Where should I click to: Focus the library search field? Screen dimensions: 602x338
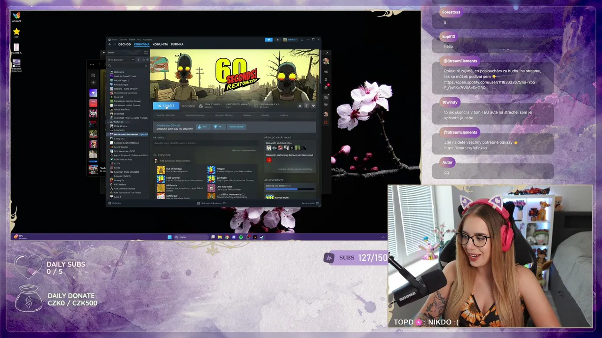126,66
